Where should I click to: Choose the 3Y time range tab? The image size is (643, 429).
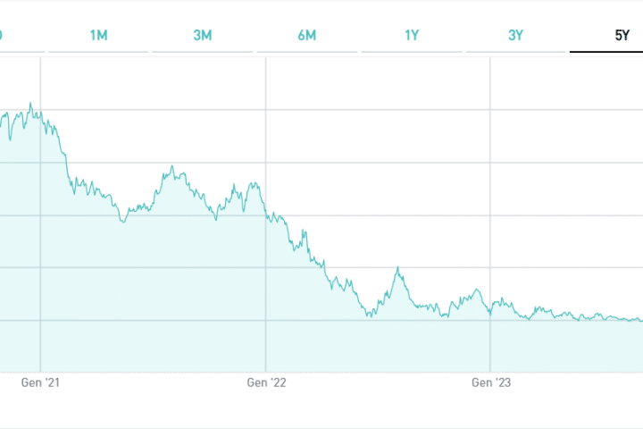point(515,35)
